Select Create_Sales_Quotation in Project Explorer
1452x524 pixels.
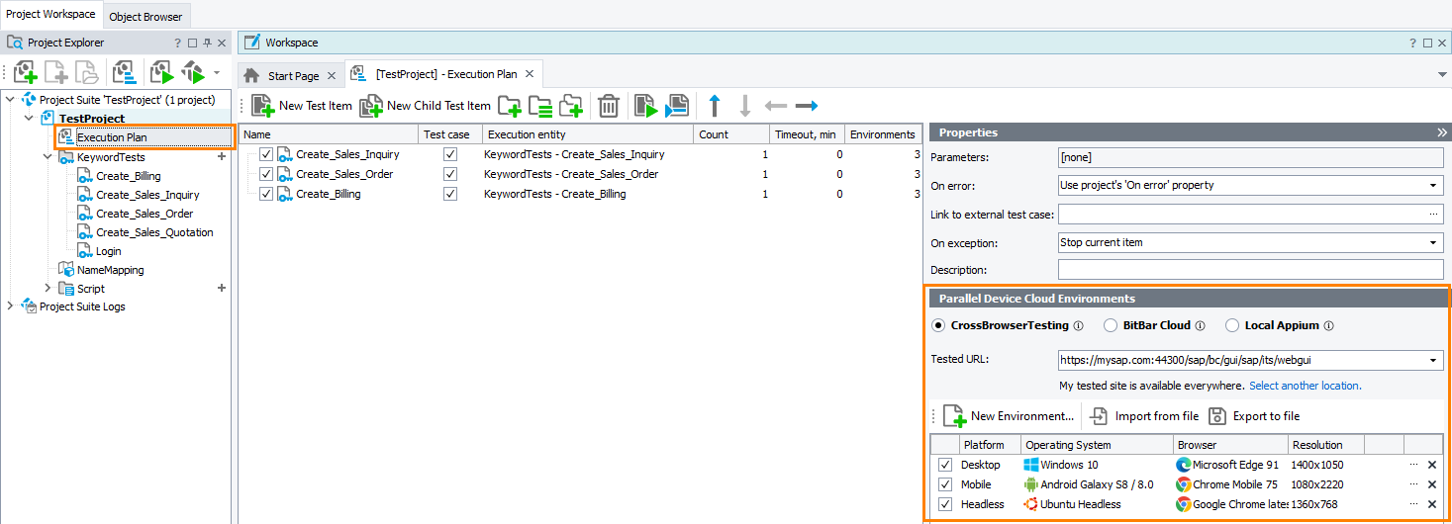154,232
